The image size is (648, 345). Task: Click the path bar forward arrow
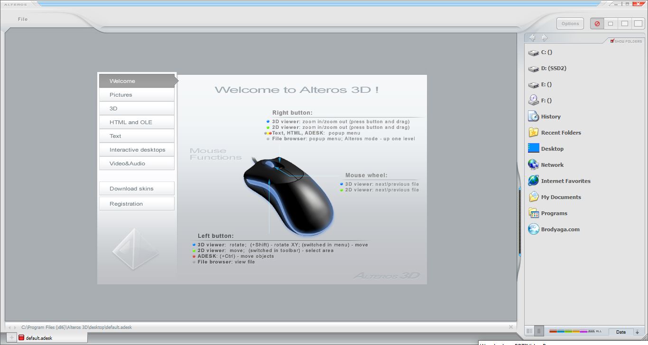[x=15, y=327]
